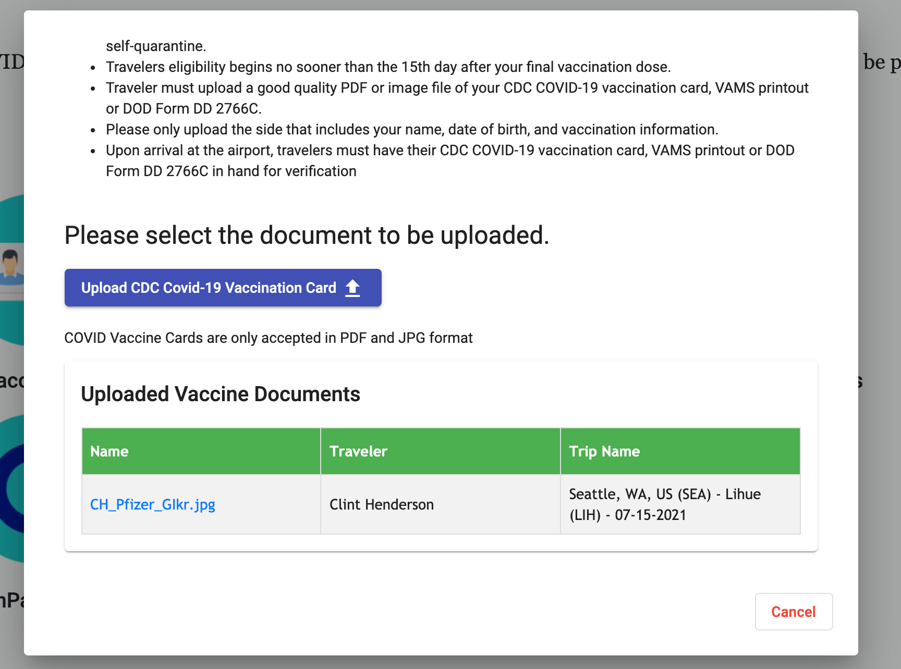Click the Traveler column header

click(x=358, y=451)
